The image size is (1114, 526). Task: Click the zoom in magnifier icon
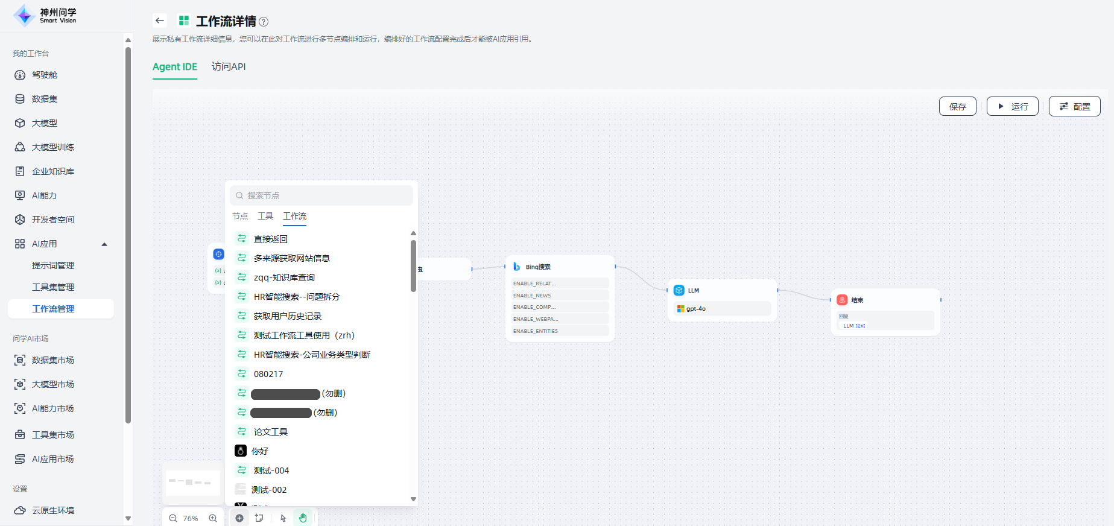pos(213,518)
